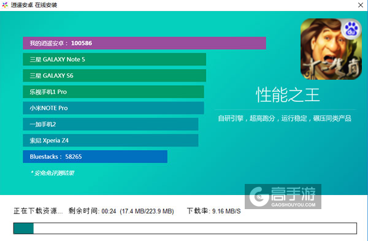Screen dimensions: 368x241
Task: Click the 逍遥安卓 在线安装 window title
Action: (34, 5)
